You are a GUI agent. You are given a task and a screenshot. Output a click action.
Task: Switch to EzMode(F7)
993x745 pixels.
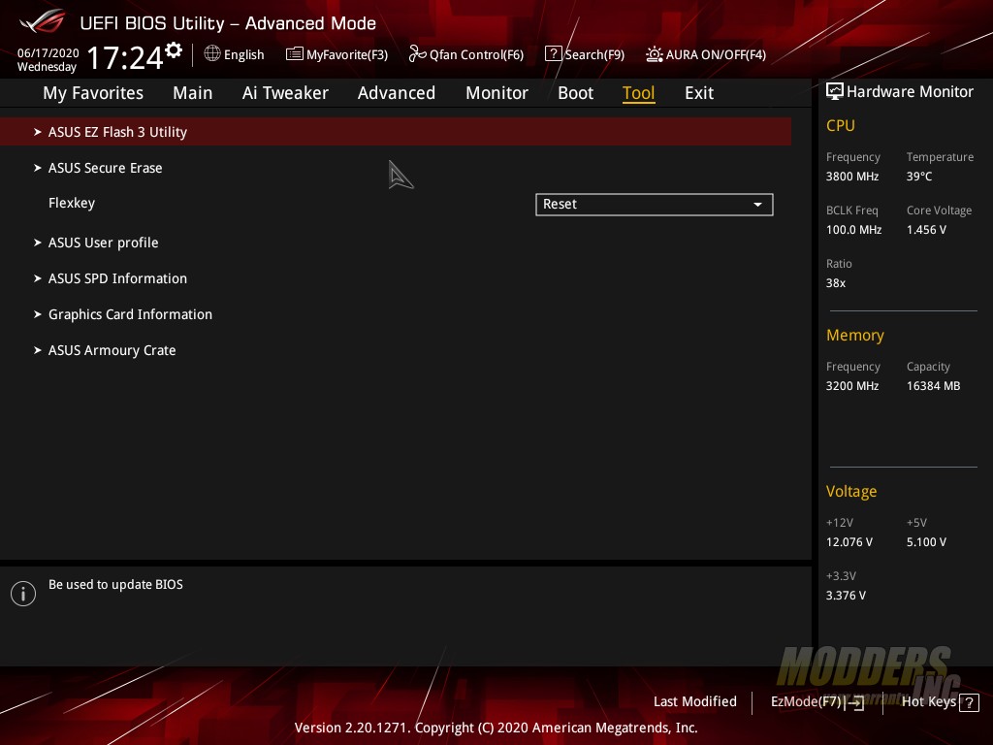pyautogui.click(x=806, y=702)
